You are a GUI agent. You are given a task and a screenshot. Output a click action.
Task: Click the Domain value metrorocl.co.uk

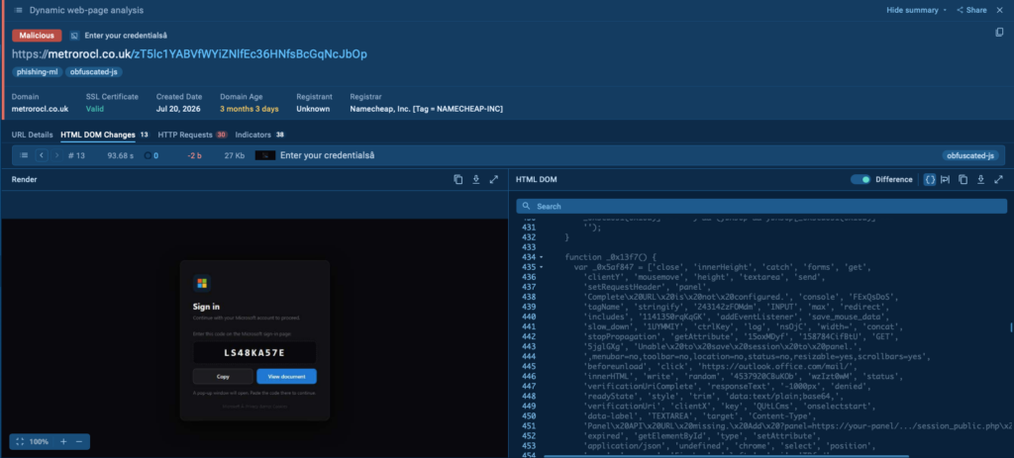tap(40, 109)
